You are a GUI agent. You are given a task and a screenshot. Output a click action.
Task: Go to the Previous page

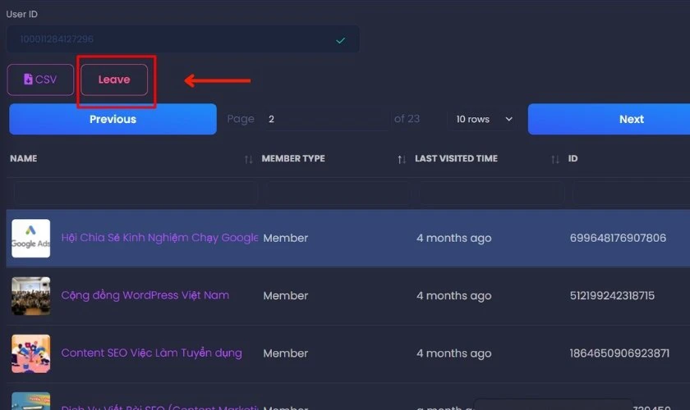point(113,119)
